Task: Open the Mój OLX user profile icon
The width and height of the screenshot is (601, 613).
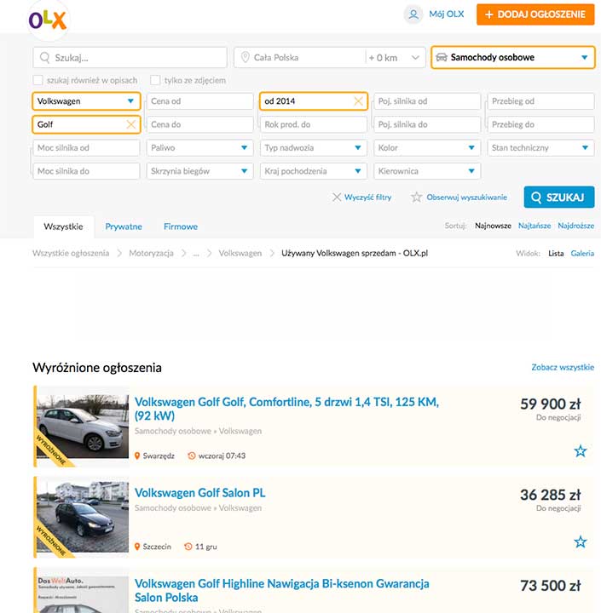Action: tap(413, 14)
